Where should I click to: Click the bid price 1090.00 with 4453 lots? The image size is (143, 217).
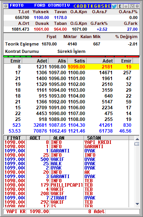(57, 114)
